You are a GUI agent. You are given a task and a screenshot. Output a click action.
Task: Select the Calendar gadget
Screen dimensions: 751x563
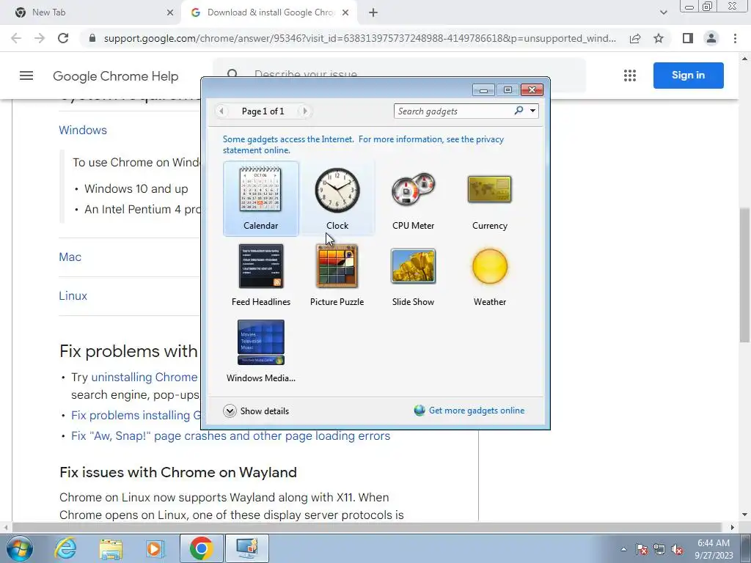(x=260, y=199)
